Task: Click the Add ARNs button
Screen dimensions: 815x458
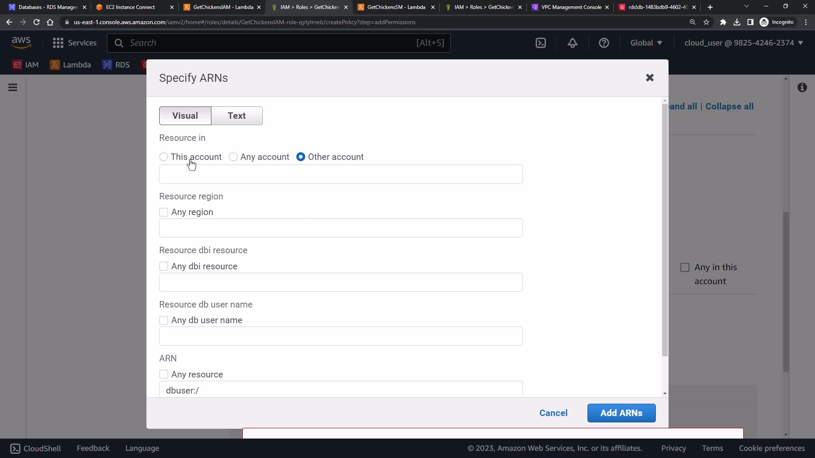Action: coord(621,413)
